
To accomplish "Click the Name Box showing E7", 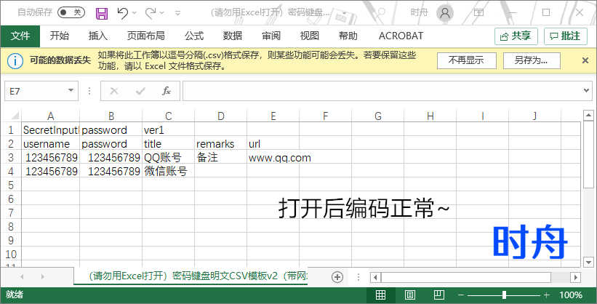I will pyautogui.click(x=36, y=91).
